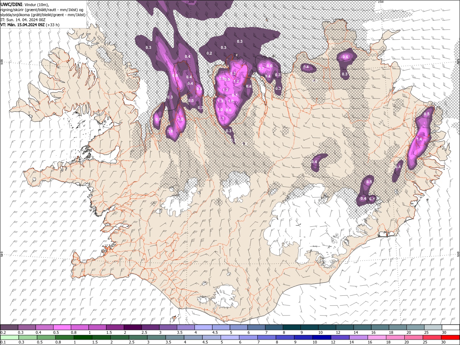Click the '0.1' label in the bottom legend row
Viewport: 460px width, 345px height.
coord(3,342)
